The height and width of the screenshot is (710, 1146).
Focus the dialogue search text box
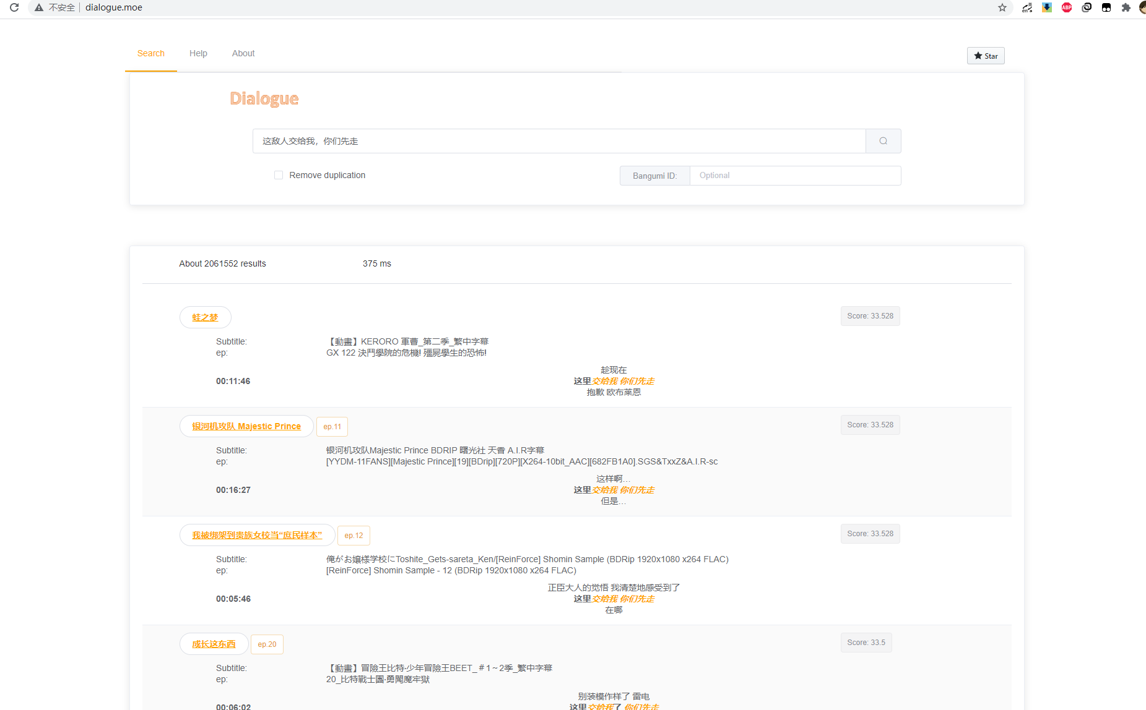coord(558,141)
